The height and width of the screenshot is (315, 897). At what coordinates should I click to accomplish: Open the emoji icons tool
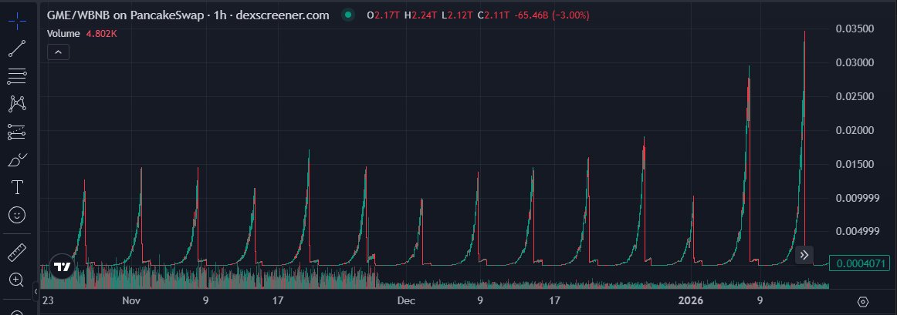point(17,215)
